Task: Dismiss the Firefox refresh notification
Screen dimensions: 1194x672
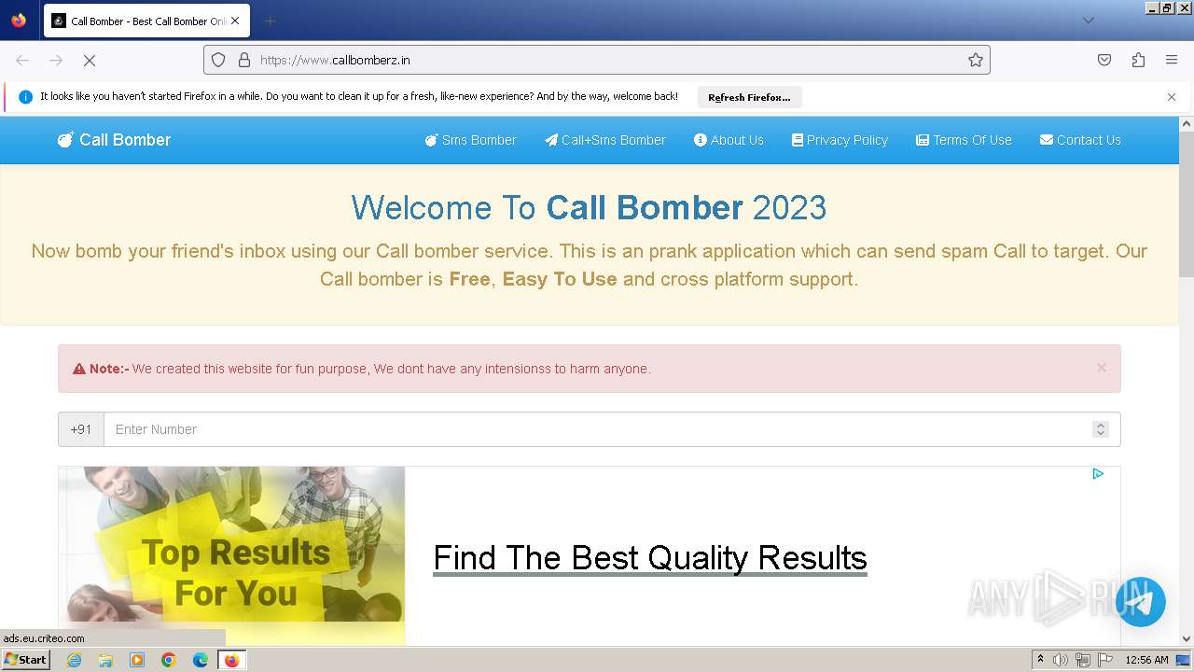Action: pos(1172,97)
